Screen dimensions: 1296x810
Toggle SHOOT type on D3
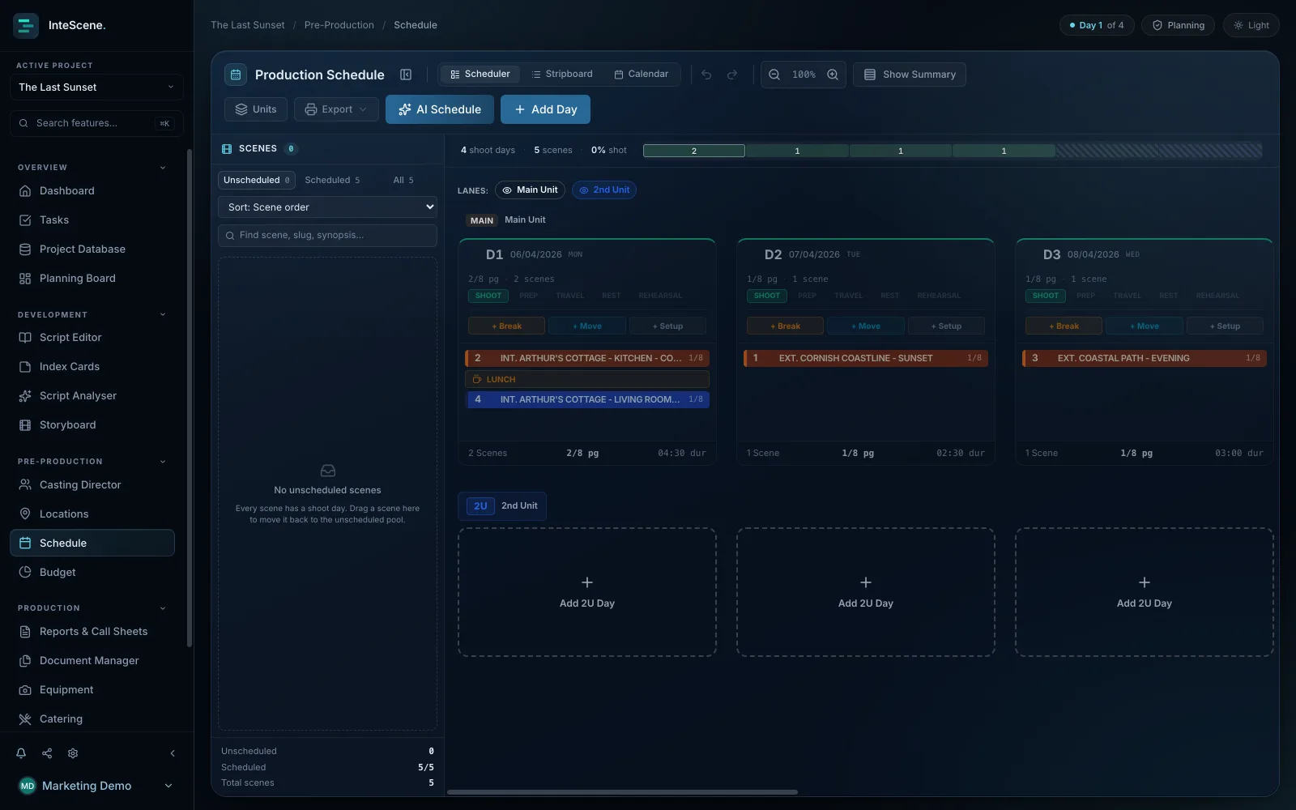pyautogui.click(x=1045, y=296)
